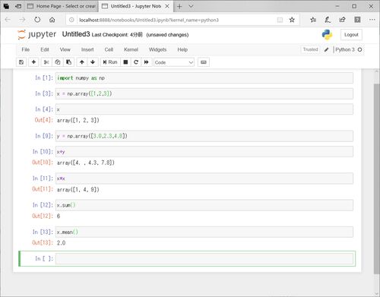Refresh the page
Viewport: 380px width, 297px height.
click(x=37, y=20)
